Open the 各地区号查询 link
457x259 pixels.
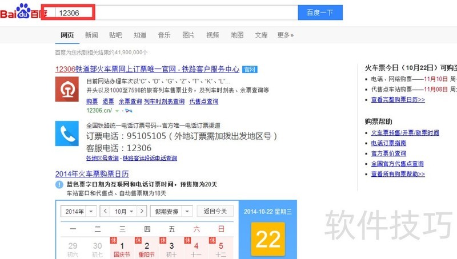pyautogui.click(x=102, y=158)
